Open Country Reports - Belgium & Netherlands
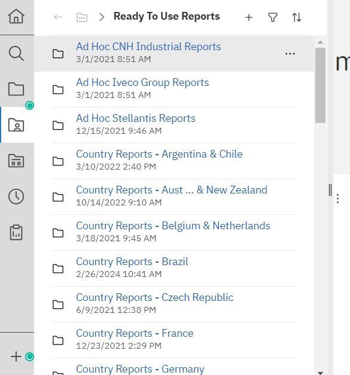 (173, 226)
